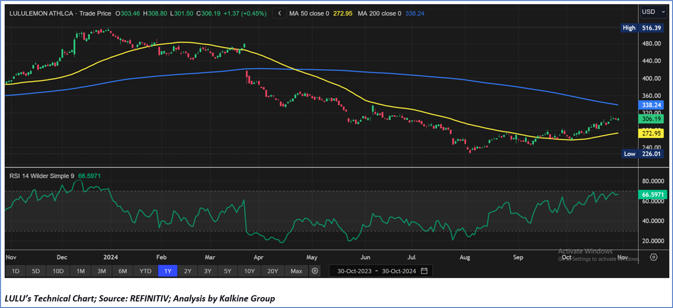Click the LULULEMON ATHLCA Trade Price title
This screenshot has width=673, height=308.
(60, 13)
